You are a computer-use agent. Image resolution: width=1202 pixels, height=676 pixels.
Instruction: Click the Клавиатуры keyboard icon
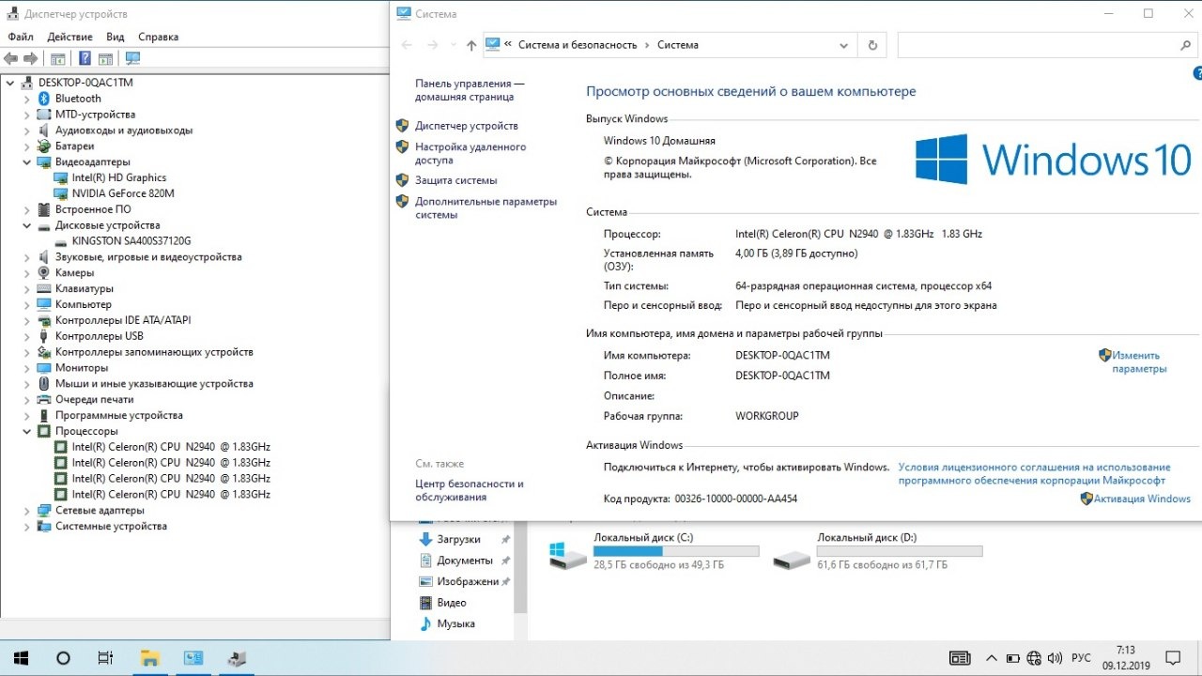pos(44,289)
